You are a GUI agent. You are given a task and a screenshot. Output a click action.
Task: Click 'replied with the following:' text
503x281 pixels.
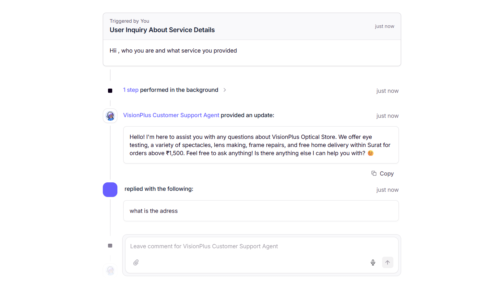159,189
